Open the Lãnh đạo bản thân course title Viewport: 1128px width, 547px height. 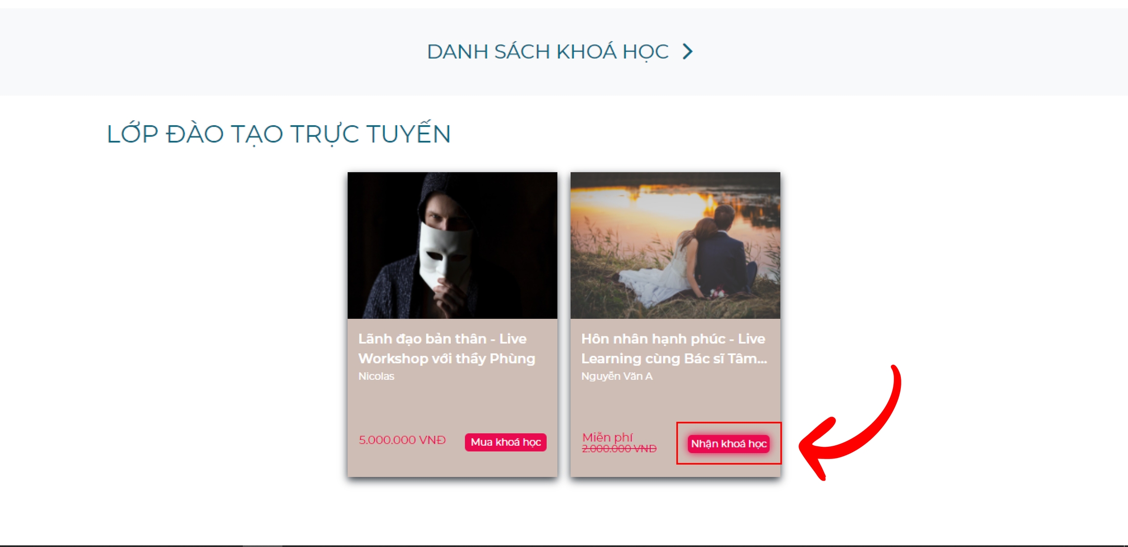447,349
